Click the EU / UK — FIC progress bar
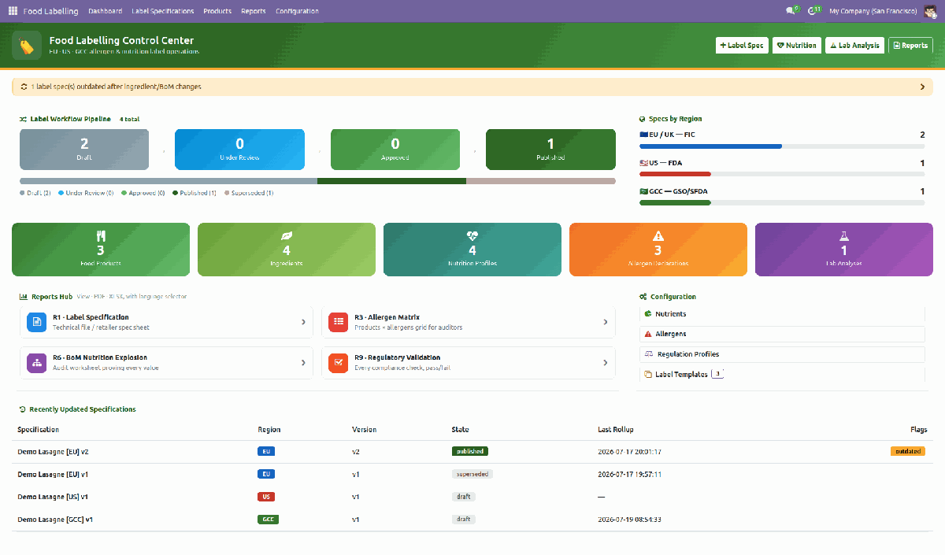The width and height of the screenshot is (945, 555). 782,146
